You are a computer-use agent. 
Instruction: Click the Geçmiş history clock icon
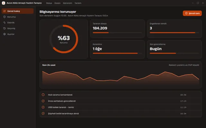(5, 28)
